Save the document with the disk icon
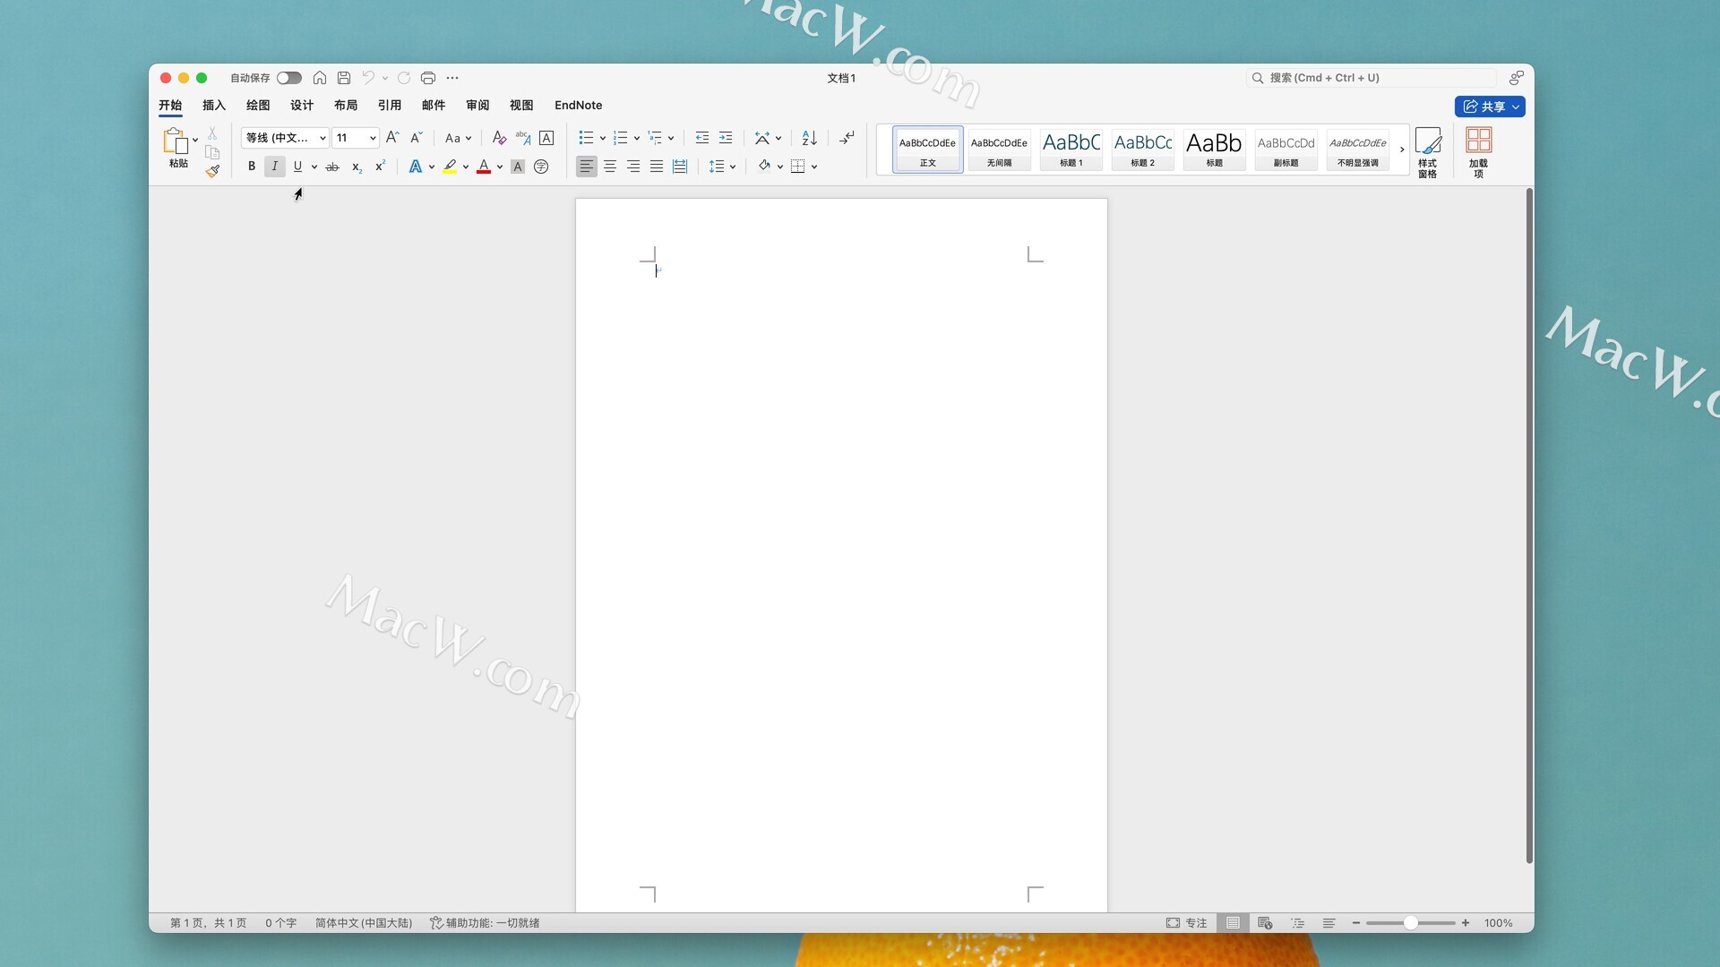This screenshot has width=1720, height=967. pos(343,78)
